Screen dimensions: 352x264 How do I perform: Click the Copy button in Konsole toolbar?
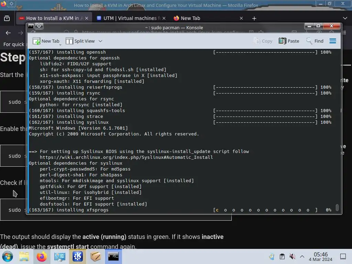[x=263, y=41]
